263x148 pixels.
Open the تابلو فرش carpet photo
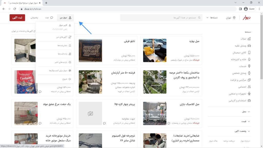click(90, 50)
